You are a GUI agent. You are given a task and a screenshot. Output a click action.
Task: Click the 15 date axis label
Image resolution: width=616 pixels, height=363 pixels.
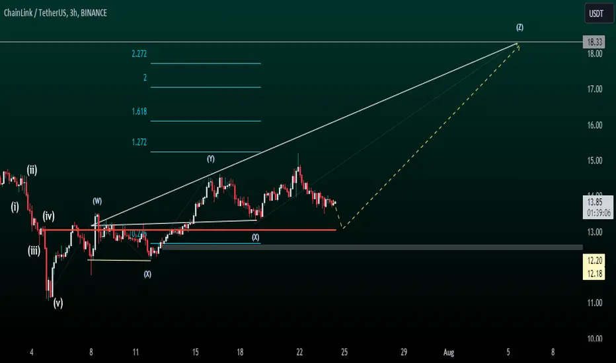(195, 352)
